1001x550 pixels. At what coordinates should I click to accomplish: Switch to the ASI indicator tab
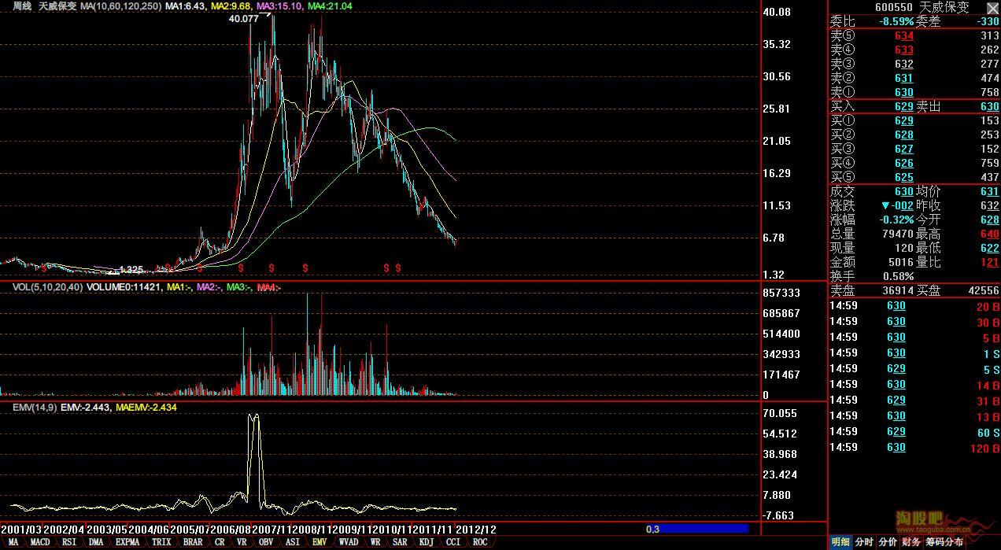coord(293,542)
